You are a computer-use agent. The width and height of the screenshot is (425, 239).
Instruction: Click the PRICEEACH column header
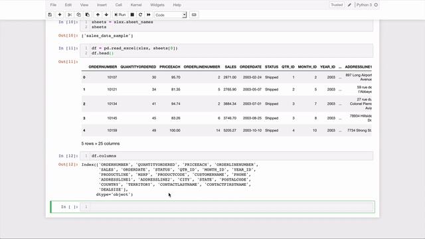(x=170, y=66)
